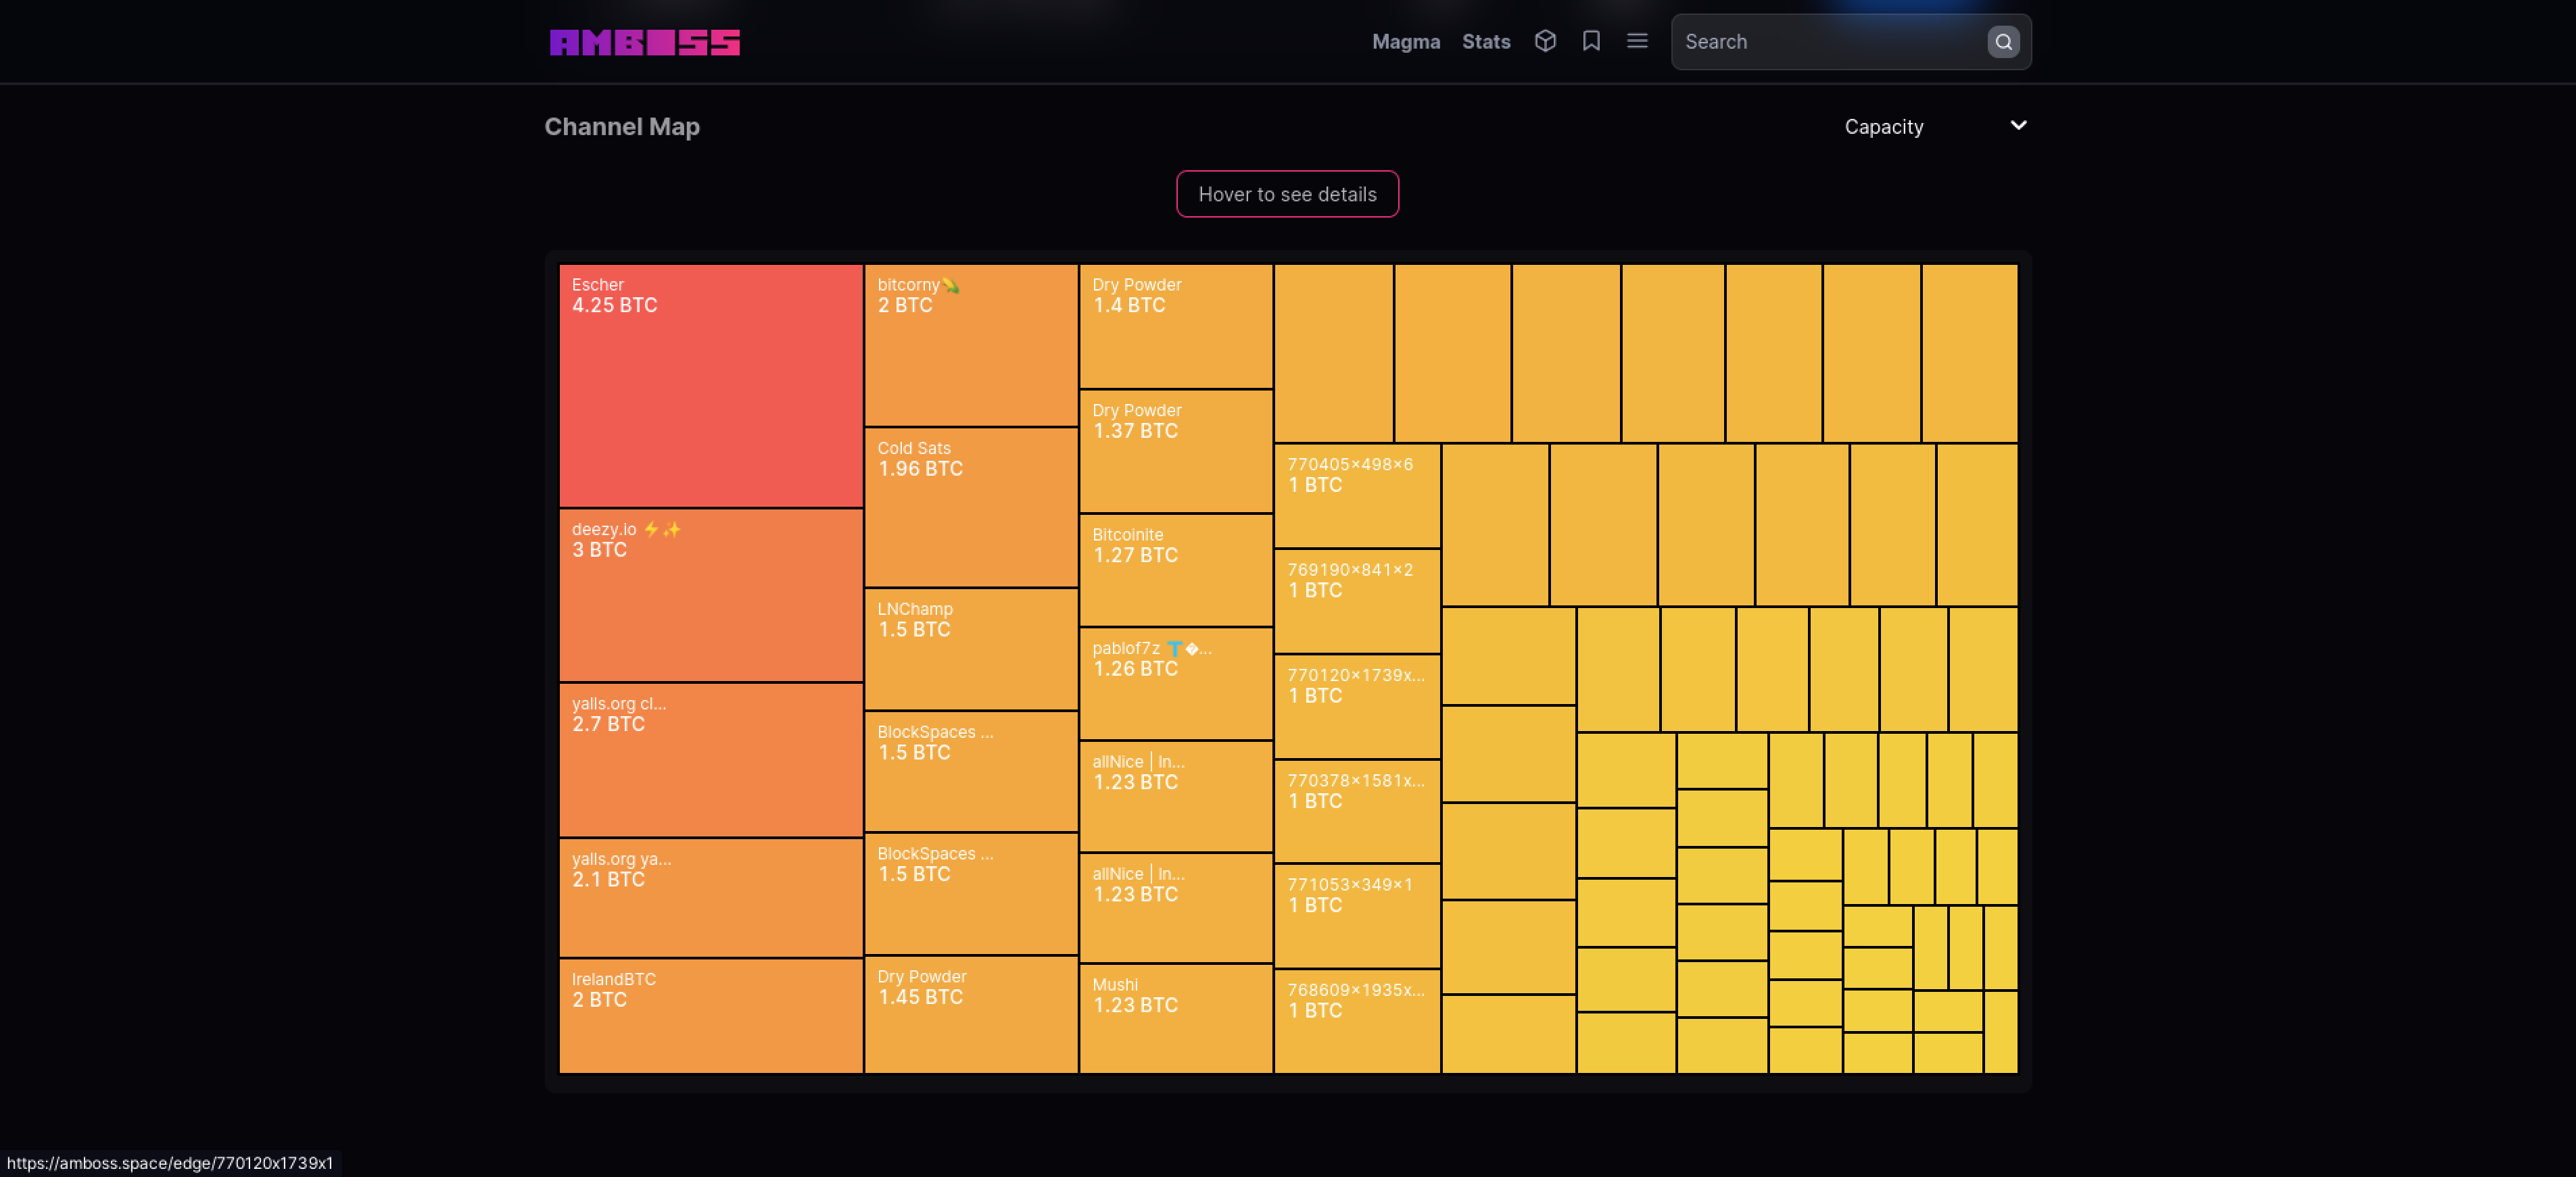Open the cube icon in header
Viewport: 2576px width, 1177px height.
coord(1545,41)
